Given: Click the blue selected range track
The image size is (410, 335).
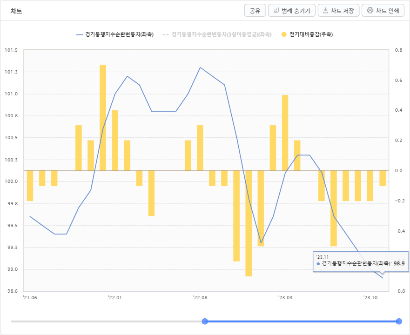Looking at the screenshot, I should click(302, 322).
